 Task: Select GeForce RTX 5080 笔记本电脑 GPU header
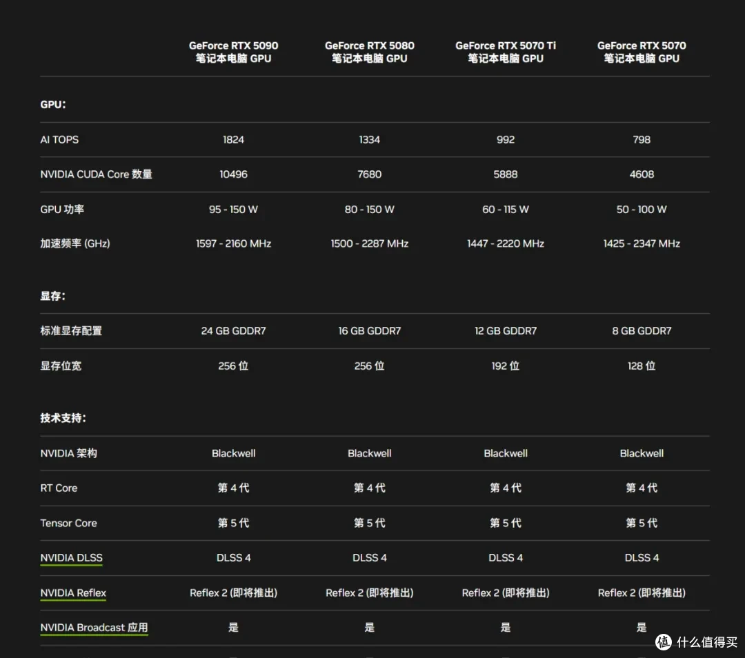click(x=369, y=52)
